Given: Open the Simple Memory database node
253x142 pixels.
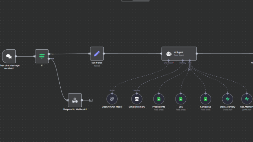Looking at the screenshot, I should point(137,99).
